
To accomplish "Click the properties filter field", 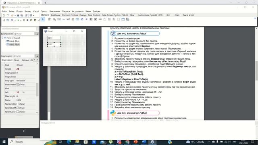I will pyautogui.click(x=23, y=56).
